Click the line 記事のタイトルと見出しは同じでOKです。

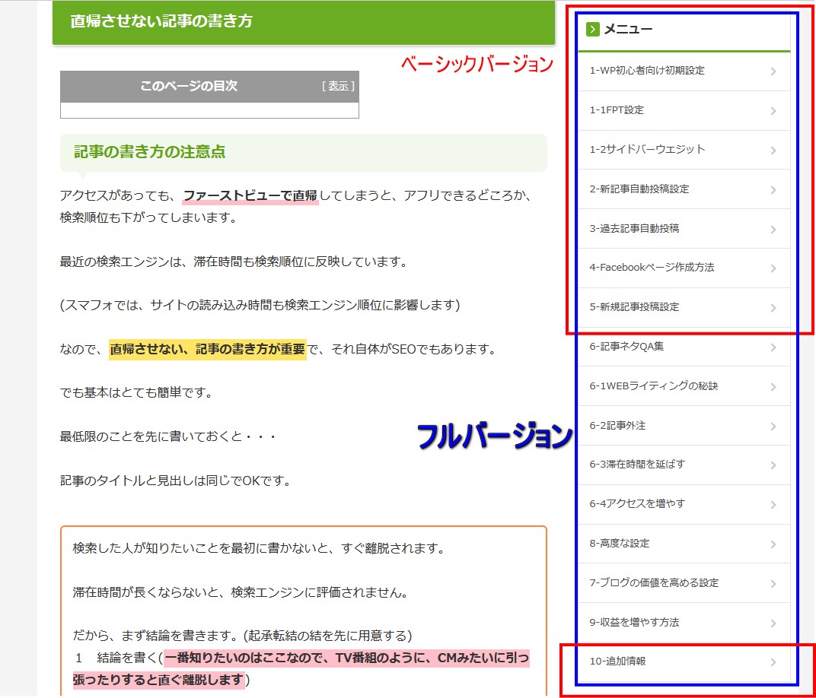pos(175,481)
